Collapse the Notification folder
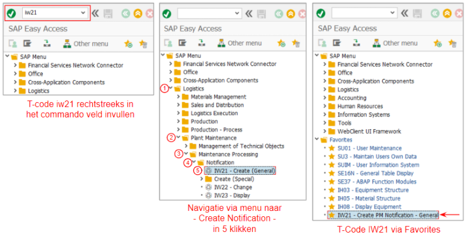The width and height of the screenshot is (467, 239). coord(194,162)
